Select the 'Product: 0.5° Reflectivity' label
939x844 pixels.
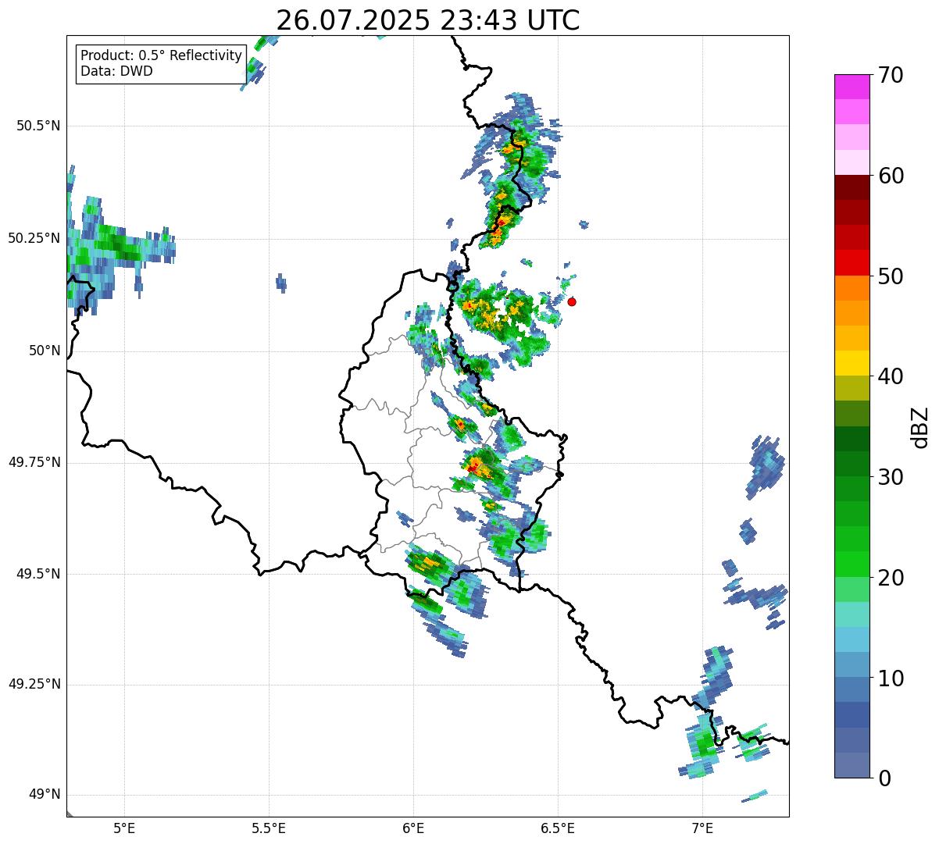(x=162, y=56)
